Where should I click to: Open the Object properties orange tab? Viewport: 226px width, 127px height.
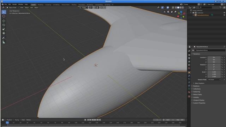tap(189, 72)
